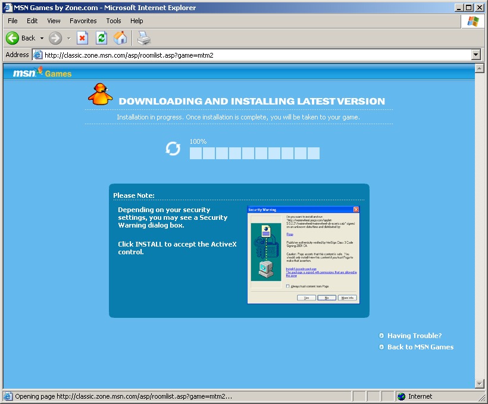Viewport: 488px width, 404px height.
Task: Open the Edit menu
Action: point(32,21)
